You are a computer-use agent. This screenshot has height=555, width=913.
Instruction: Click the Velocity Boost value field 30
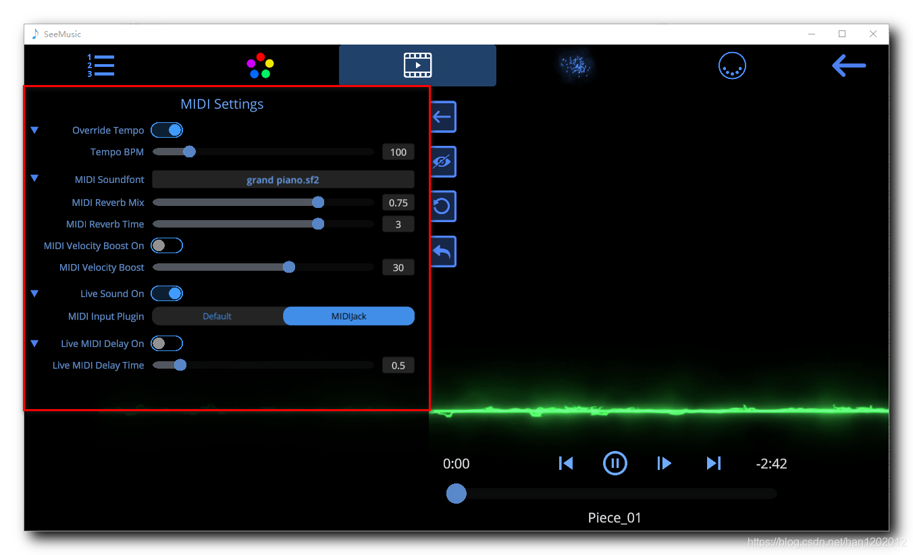398,267
